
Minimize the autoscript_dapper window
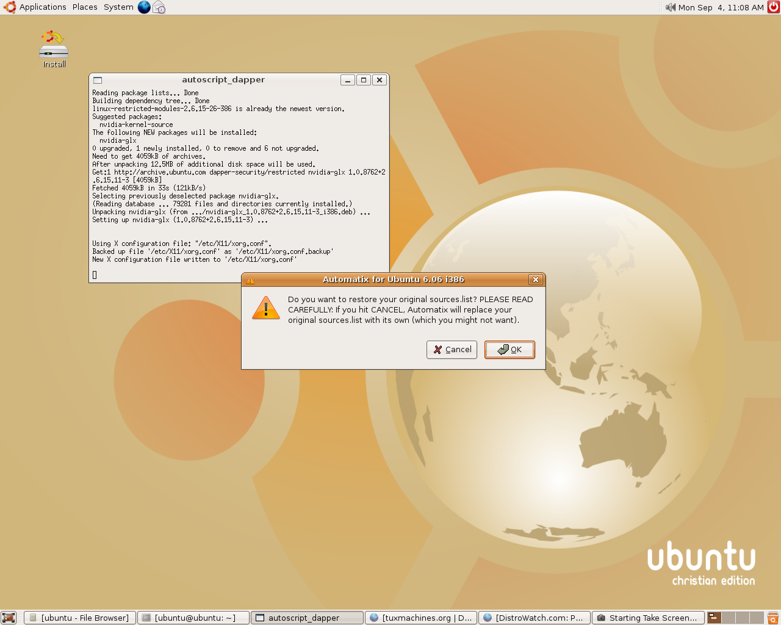(x=348, y=80)
